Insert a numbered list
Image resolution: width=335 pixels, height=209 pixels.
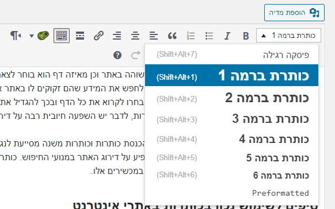[x=191, y=36]
